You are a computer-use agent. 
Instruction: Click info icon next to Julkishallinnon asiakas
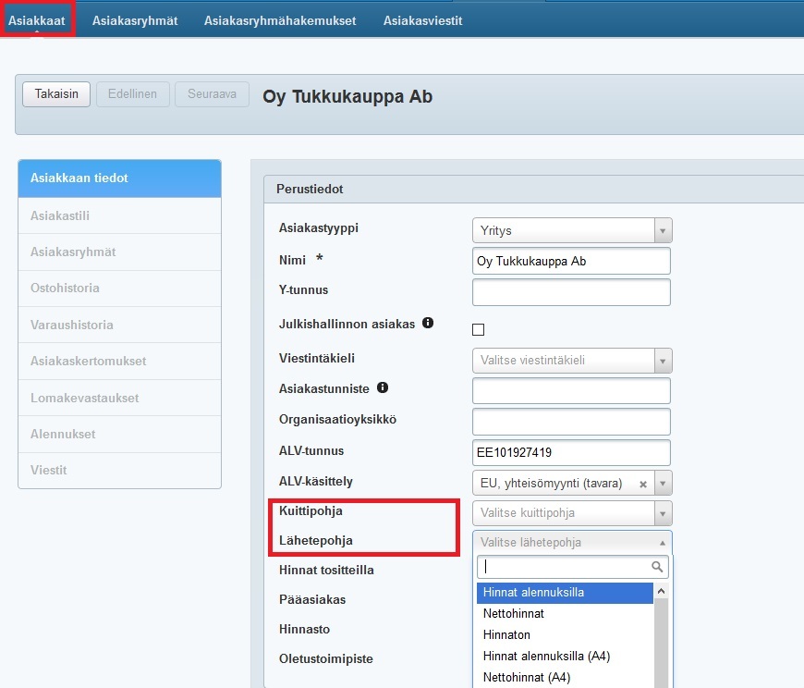pos(428,324)
